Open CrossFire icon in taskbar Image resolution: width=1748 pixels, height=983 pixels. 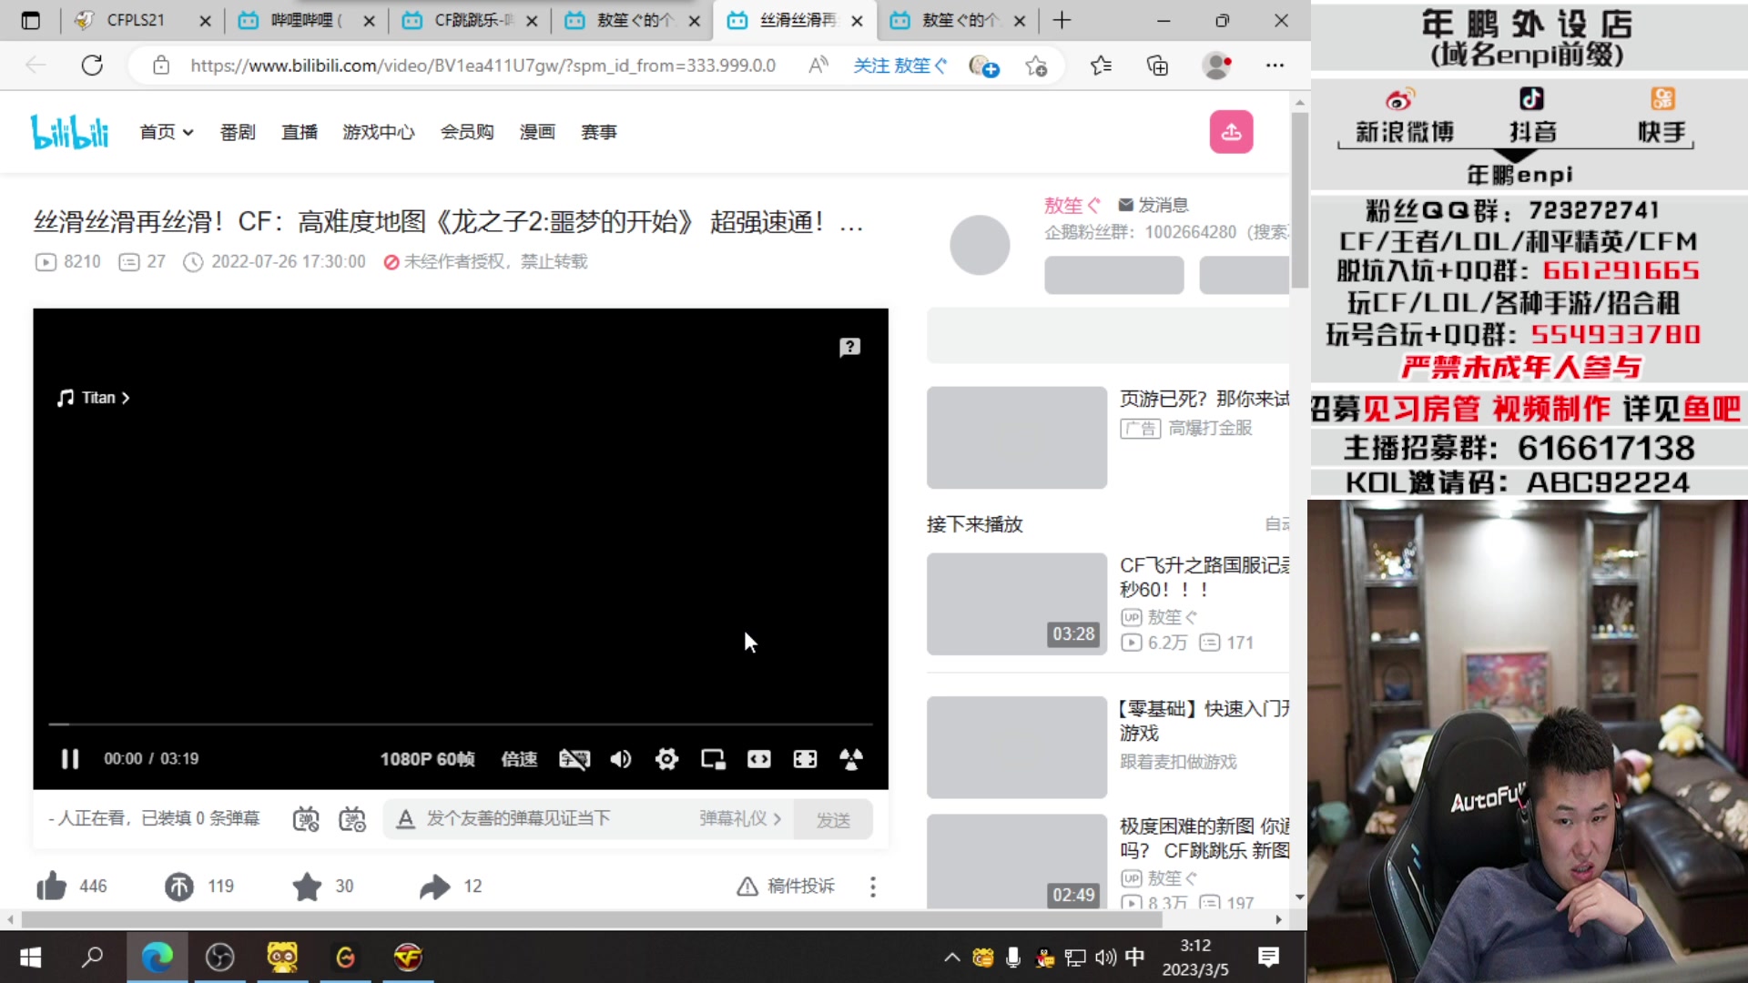click(408, 957)
